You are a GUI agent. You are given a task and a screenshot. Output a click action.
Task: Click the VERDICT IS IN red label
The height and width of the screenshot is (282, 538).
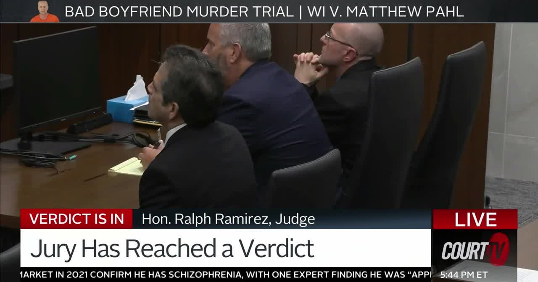coord(76,219)
